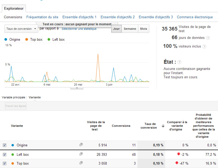The image size is (218, 168).
Task: Click blue dot in Origine table row
Action: [x=13, y=145]
